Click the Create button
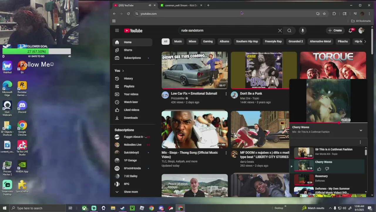The height and width of the screenshot is (212, 376). (x=335, y=30)
